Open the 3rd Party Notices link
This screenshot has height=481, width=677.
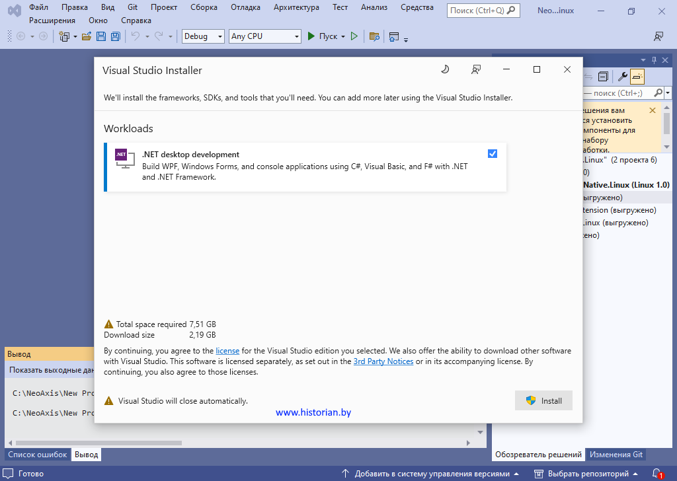(x=383, y=361)
